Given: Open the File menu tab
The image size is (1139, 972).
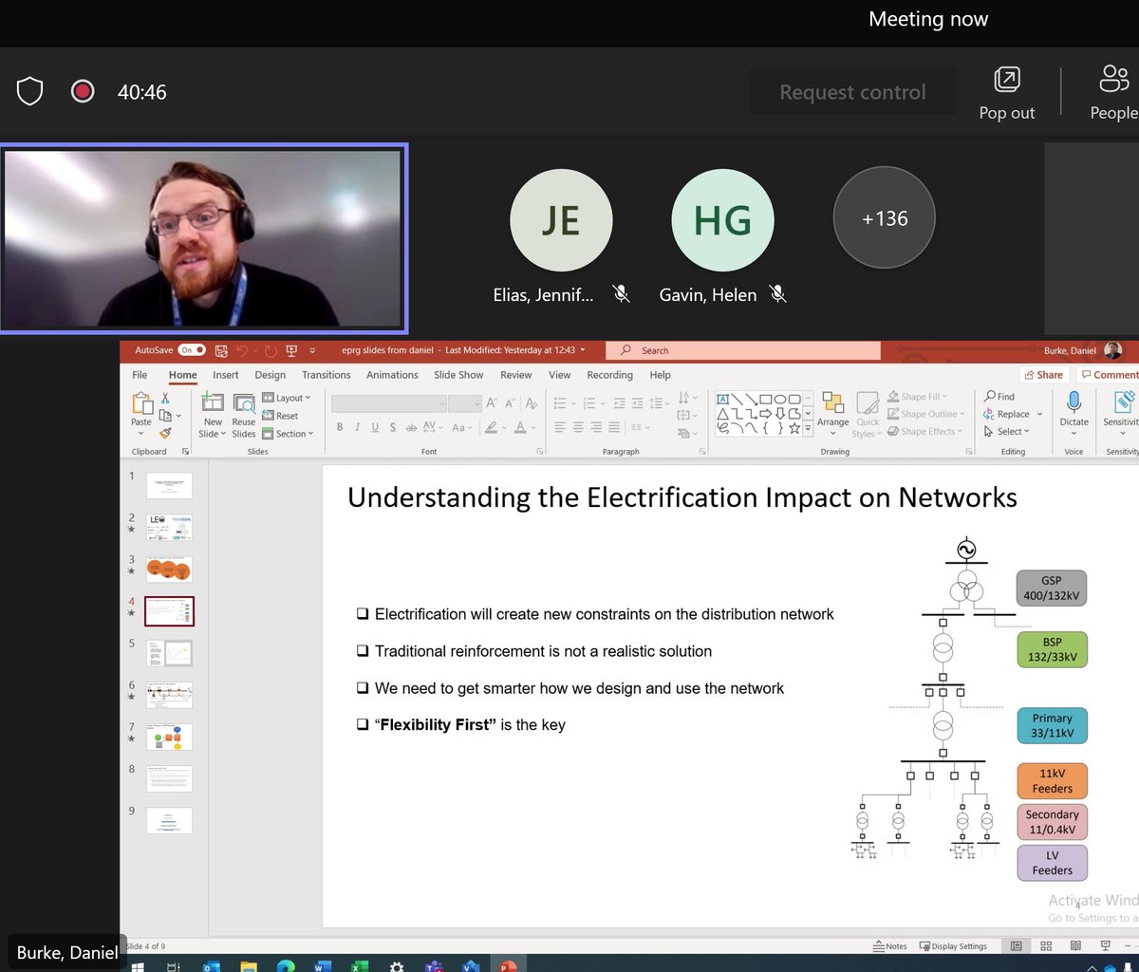Looking at the screenshot, I should click(140, 375).
